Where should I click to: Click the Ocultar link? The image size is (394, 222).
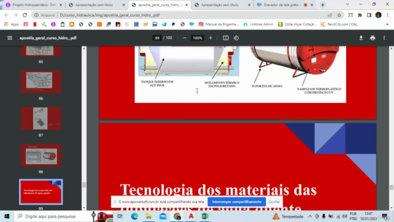click(274, 202)
